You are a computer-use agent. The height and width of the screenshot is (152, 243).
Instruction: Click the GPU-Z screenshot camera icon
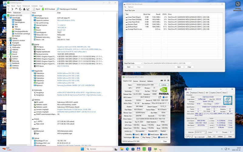162,81
